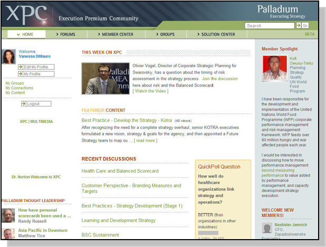
Task: Open the HOME menu tab
Action: (26, 34)
